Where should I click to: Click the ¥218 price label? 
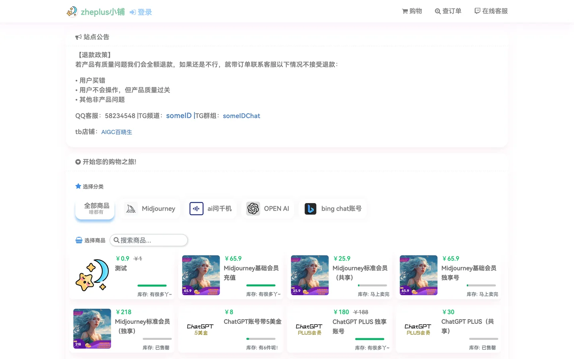[x=124, y=312]
